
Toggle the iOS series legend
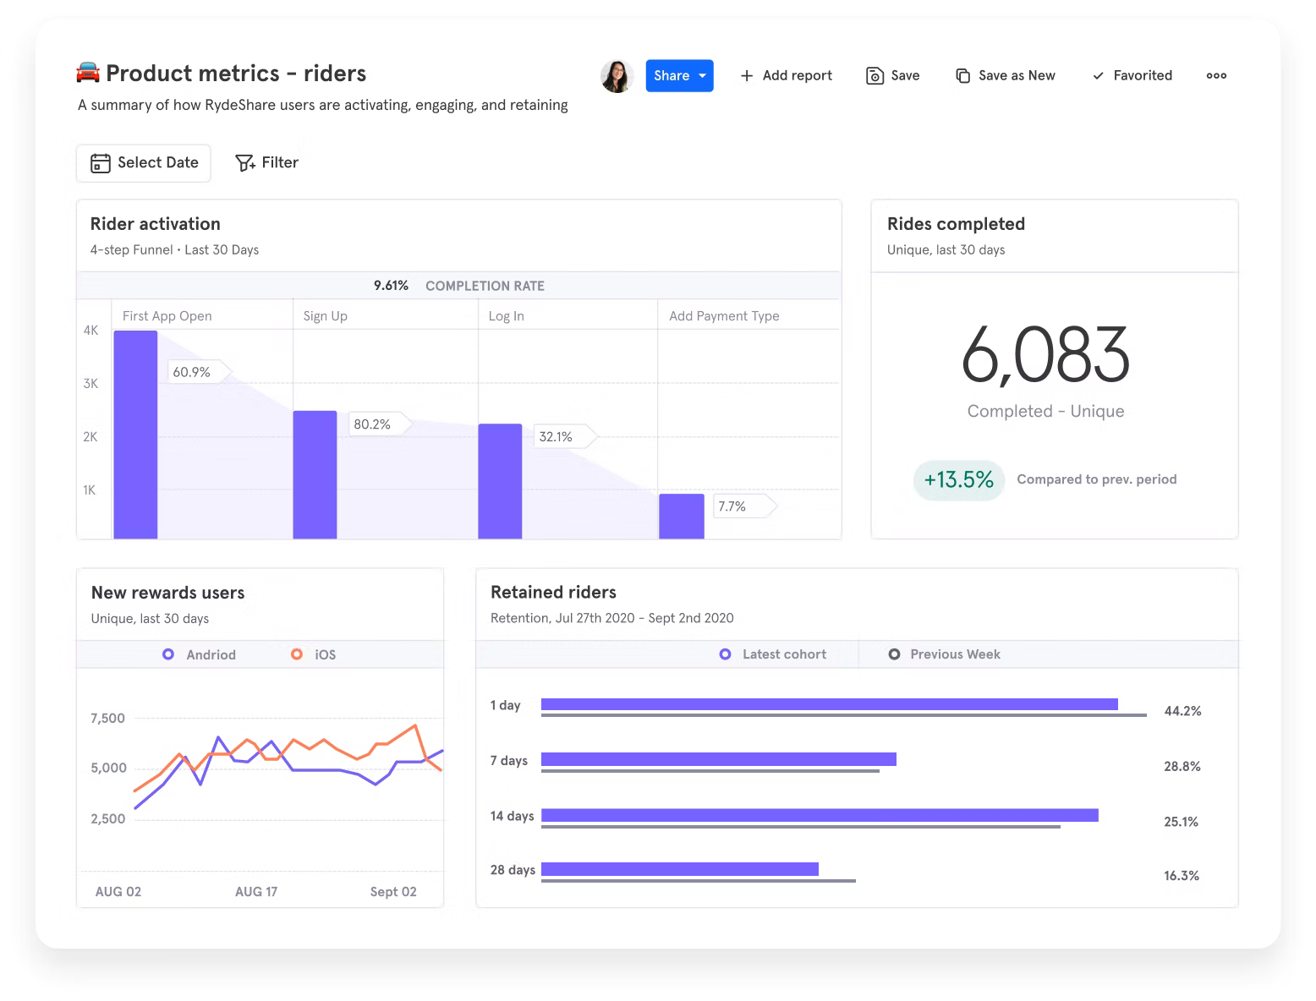coord(315,654)
